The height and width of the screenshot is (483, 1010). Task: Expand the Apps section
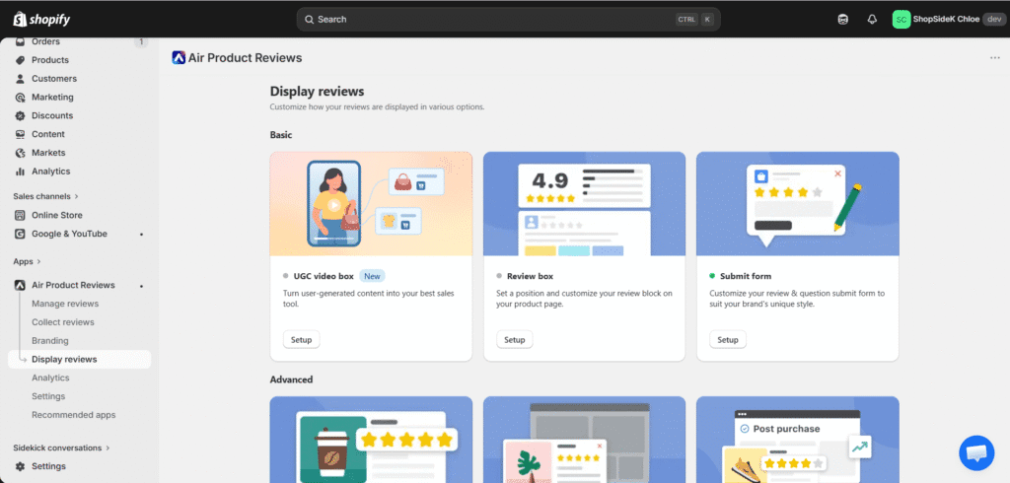click(27, 261)
